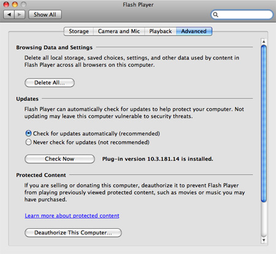Click the magnifying glass search icon
This screenshot has height=254, width=276.
(x=215, y=15)
